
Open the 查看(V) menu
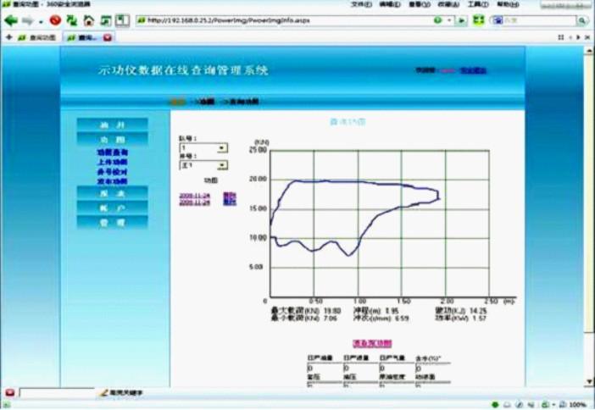420,4
